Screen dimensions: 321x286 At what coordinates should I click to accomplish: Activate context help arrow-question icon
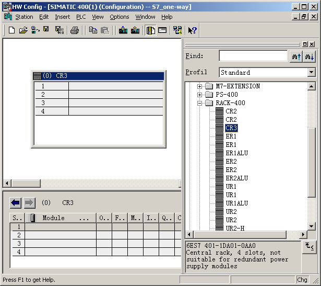pyautogui.click(x=192, y=30)
